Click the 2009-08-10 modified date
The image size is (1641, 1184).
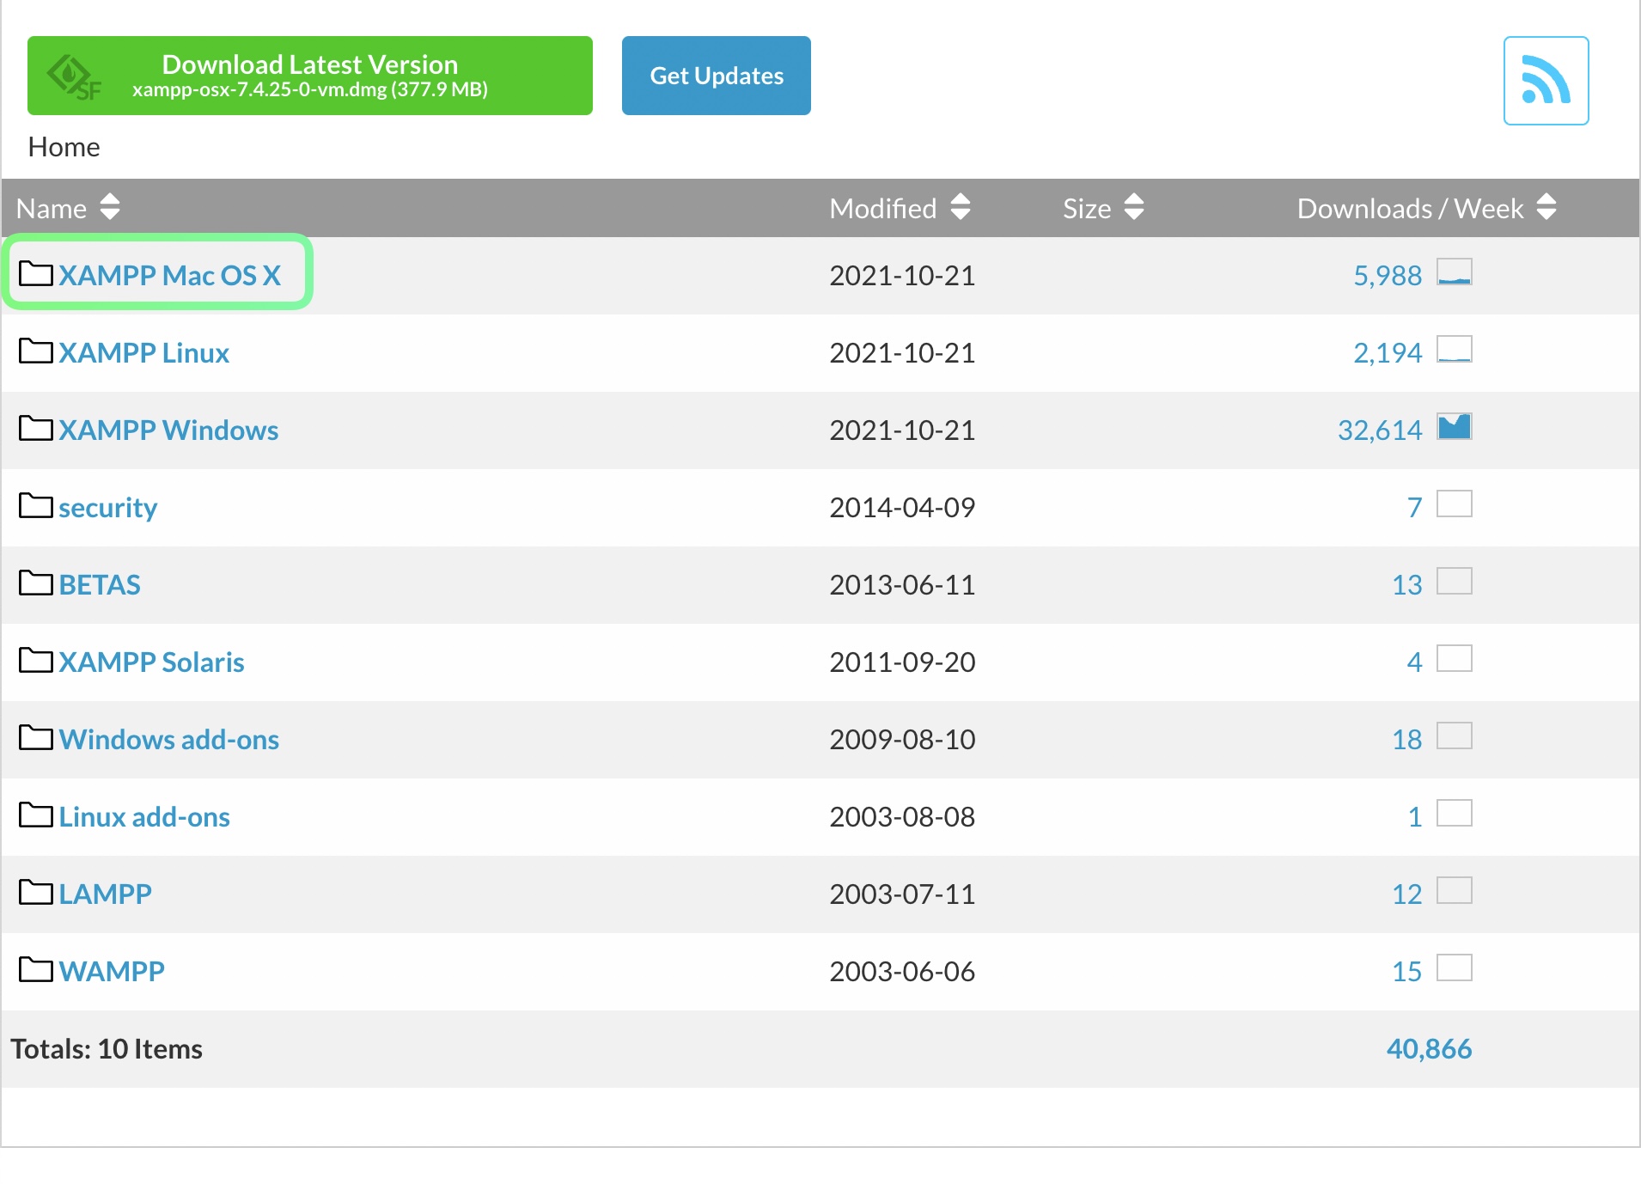pos(902,739)
